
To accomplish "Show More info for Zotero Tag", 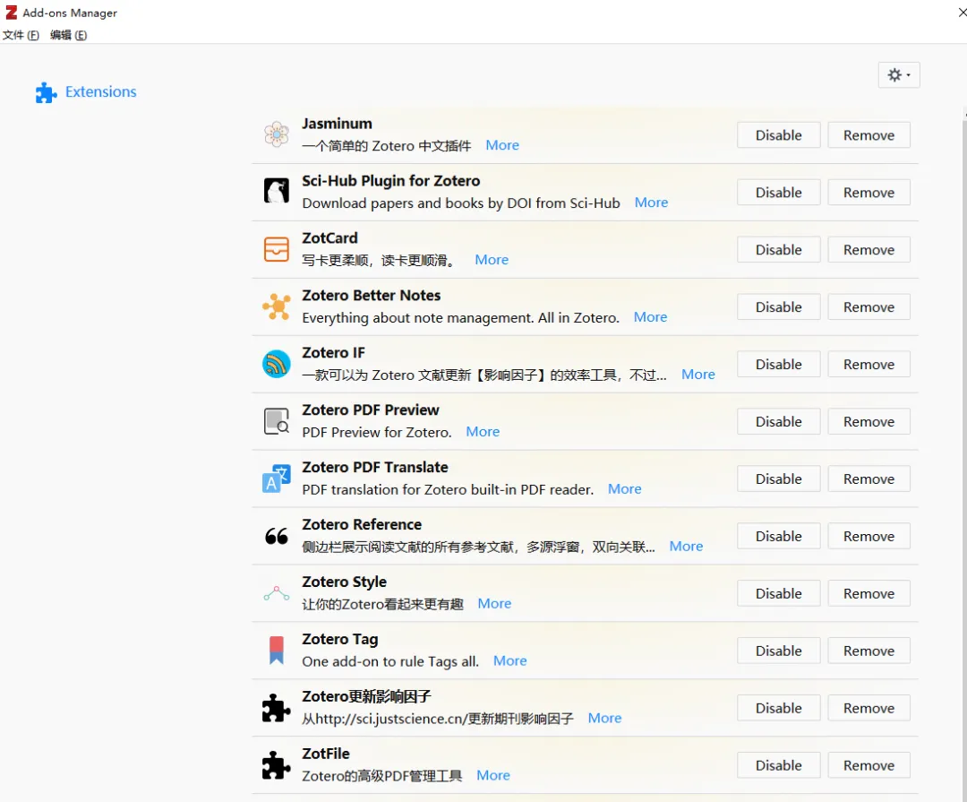I will coord(509,661).
